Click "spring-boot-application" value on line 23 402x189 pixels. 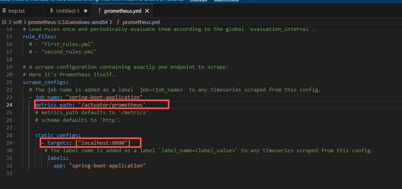tap(104, 97)
